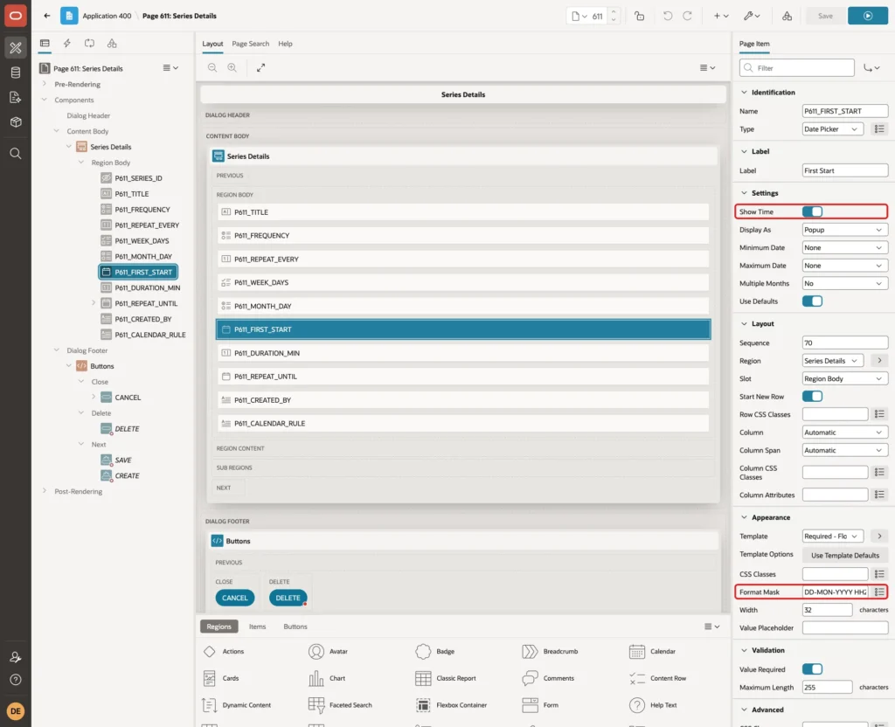Image resolution: width=895 pixels, height=727 pixels.
Task: Toggle the Start New Row switch
Action: coord(812,396)
